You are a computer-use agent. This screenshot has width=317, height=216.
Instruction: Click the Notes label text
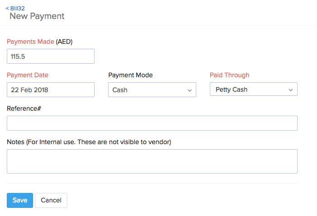[x=89, y=142]
